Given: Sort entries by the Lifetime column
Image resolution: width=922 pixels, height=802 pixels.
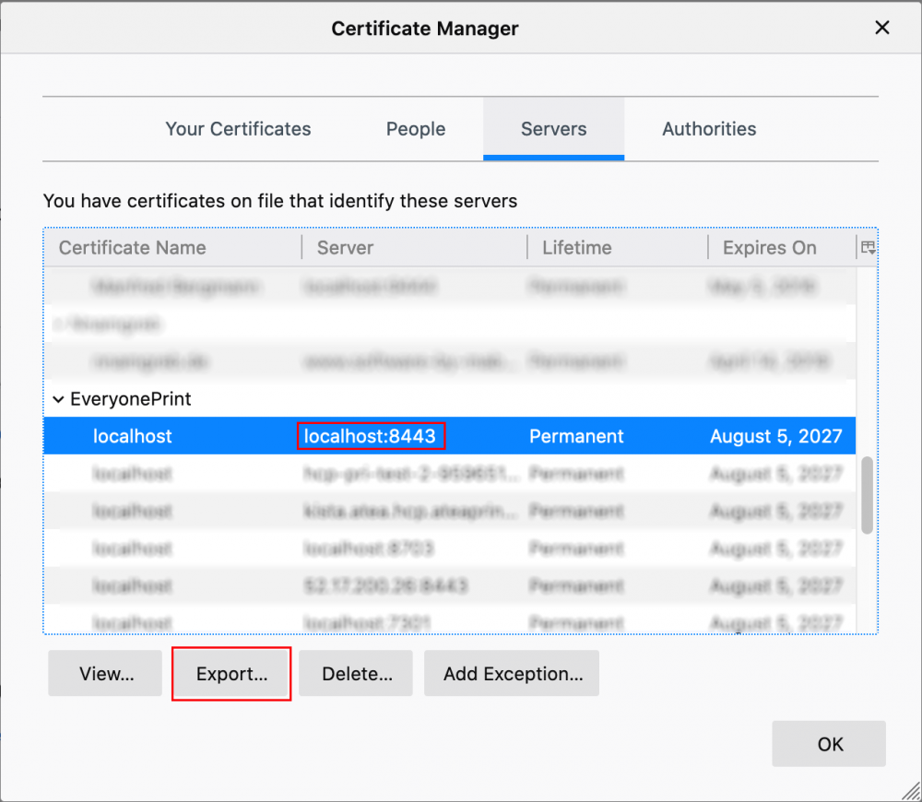Looking at the screenshot, I should point(576,247).
